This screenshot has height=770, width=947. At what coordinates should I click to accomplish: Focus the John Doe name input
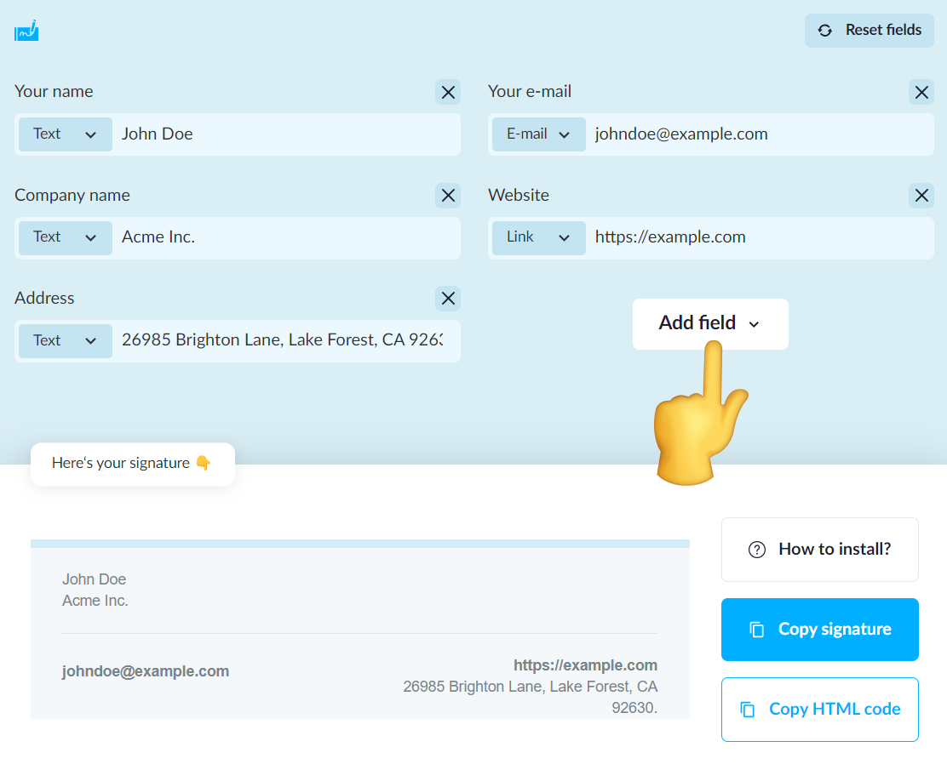(285, 134)
